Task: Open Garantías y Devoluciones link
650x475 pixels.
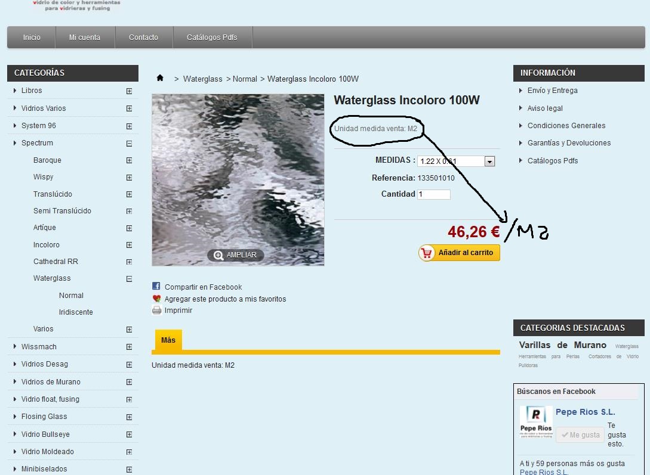Action: (569, 143)
